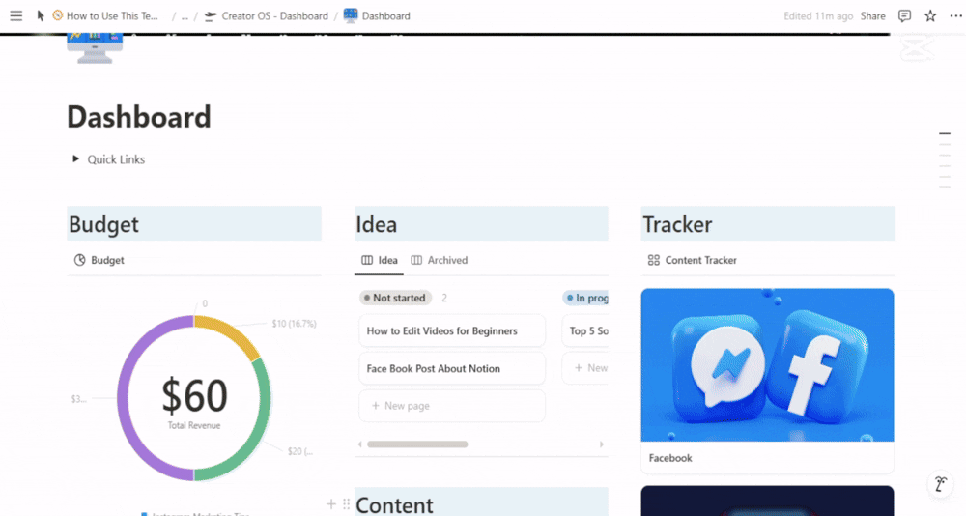Open the page comments icon
Image resolution: width=966 pixels, height=516 pixels.
(904, 15)
